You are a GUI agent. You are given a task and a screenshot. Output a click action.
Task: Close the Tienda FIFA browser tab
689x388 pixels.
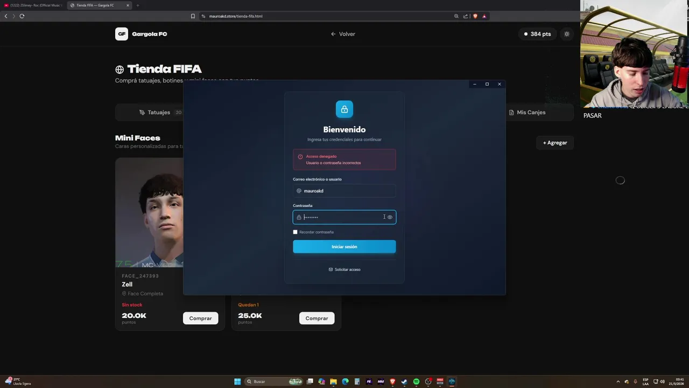pyautogui.click(x=128, y=5)
